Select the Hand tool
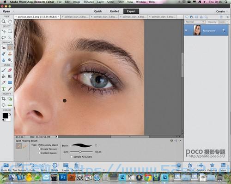This screenshot has width=231, height=184. (x=10, y=22)
